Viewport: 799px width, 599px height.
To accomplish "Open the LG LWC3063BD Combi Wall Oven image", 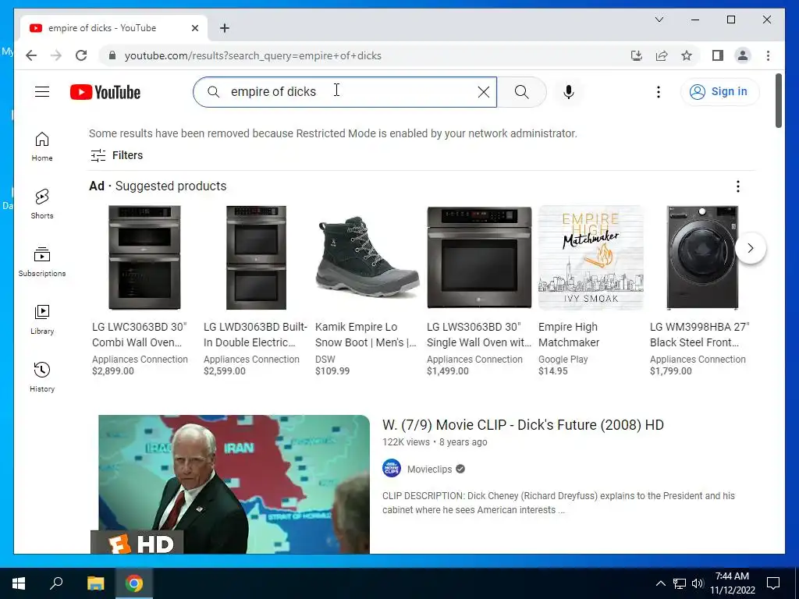I will pyautogui.click(x=144, y=257).
